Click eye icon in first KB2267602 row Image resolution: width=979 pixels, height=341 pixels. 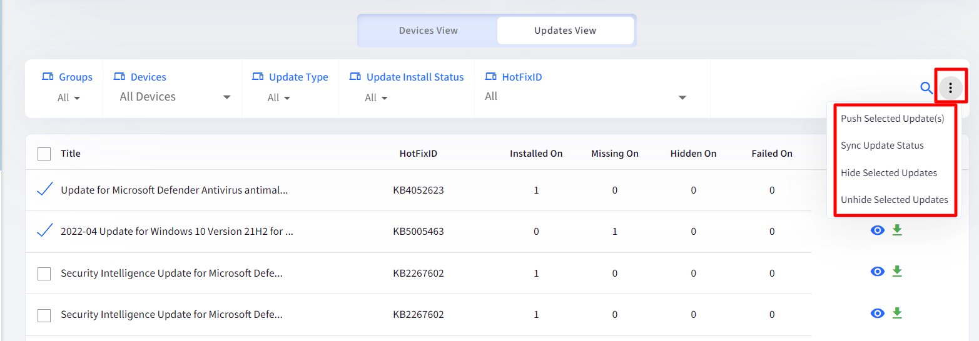[x=878, y=272]
